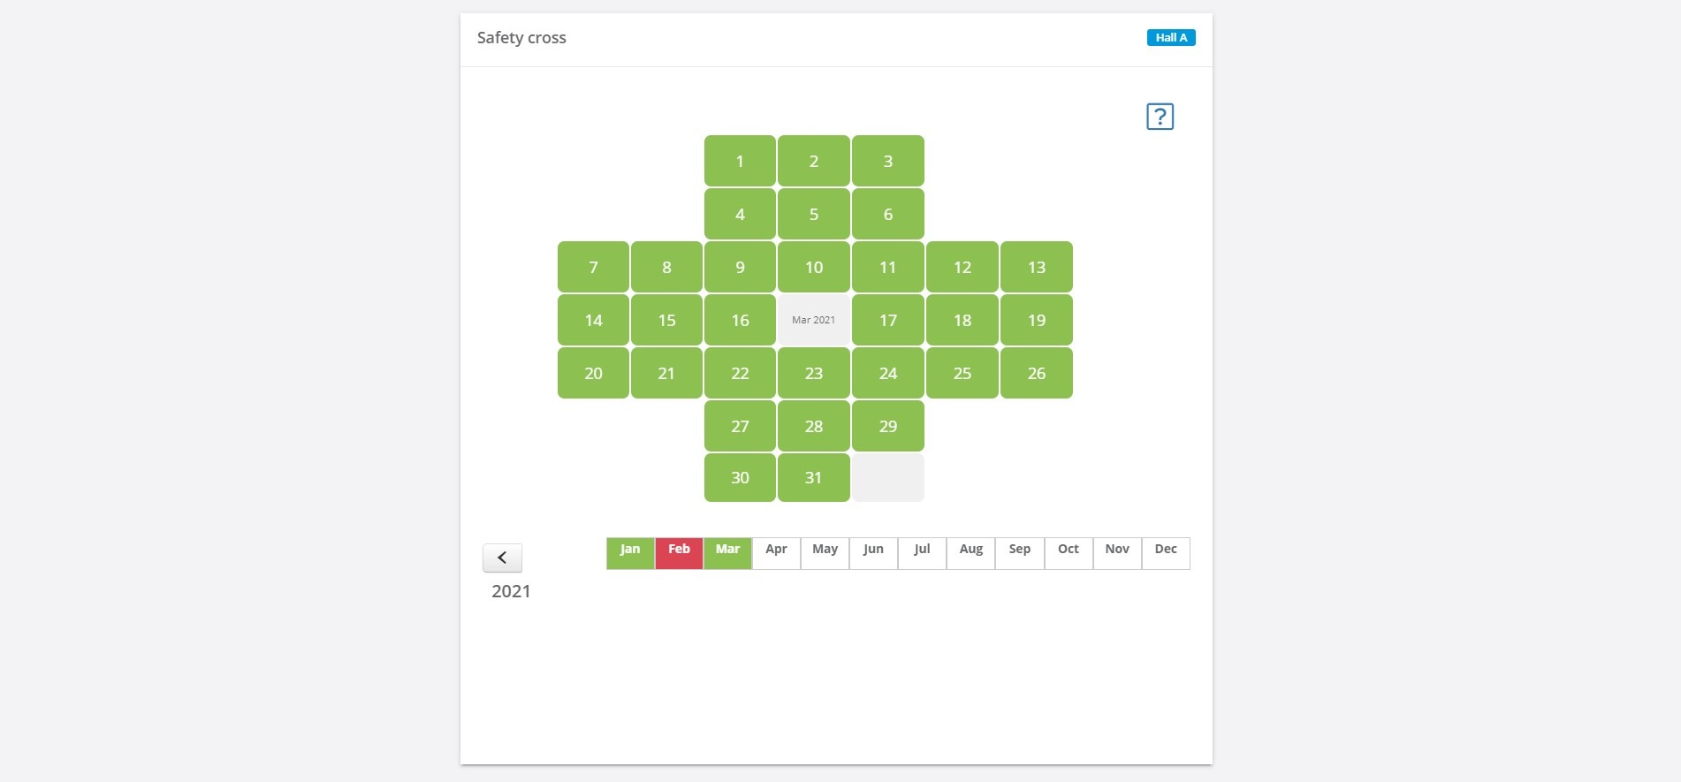Open the Mar month tab

click(726, 549)
